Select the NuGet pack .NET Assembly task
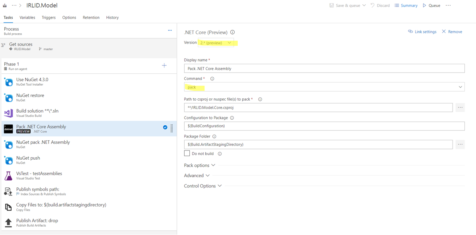This screenshot has width=476, height=235. pos(89,145)
